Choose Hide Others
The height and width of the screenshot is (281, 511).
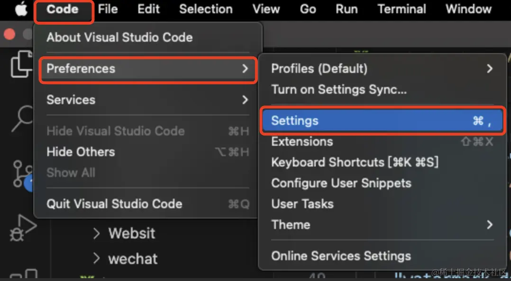[x=148, y=152]
